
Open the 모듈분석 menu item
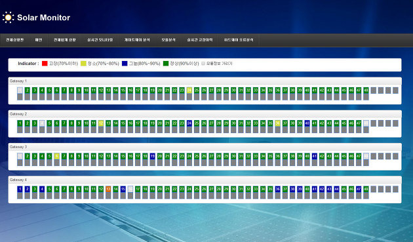pyautogui.click(x=168, y=40)
